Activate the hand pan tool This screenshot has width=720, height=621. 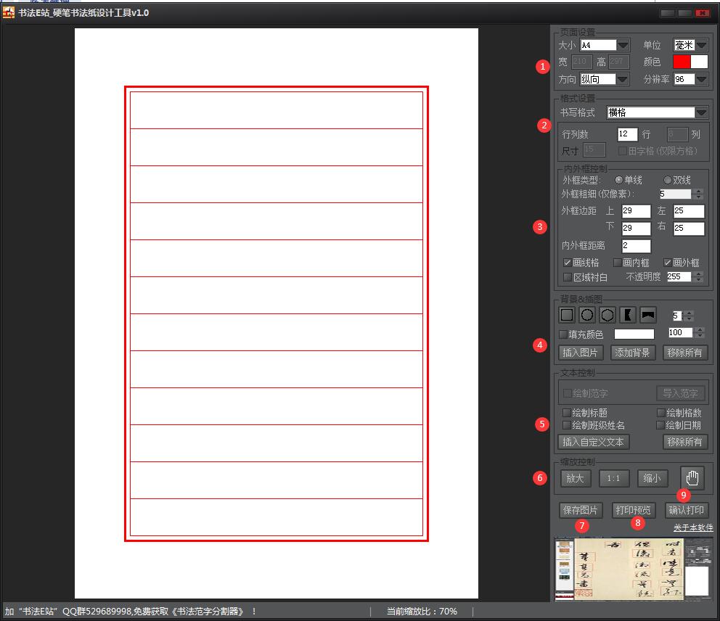point(692,478)
